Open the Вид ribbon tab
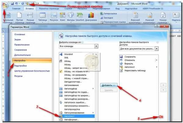Viewport: 183px width, 123px height. (117, 9)
